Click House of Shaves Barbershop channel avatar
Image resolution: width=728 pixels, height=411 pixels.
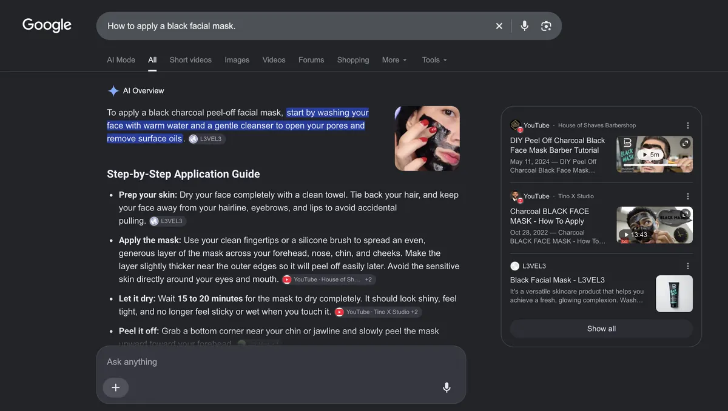point(516,125)
